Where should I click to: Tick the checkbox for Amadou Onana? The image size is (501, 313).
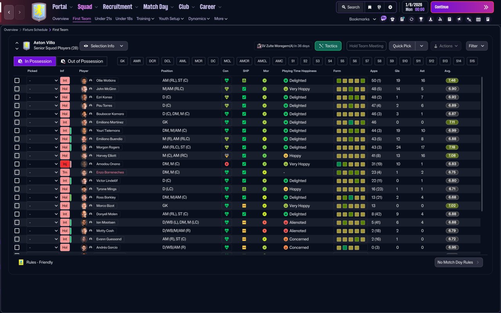(17, 164)
